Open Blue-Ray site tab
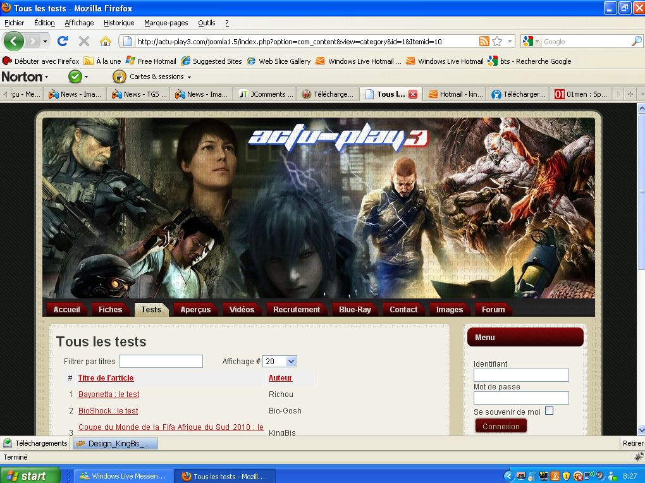This screenshot has height=483, width=645. pyautogui.click(x=355, y=309)
